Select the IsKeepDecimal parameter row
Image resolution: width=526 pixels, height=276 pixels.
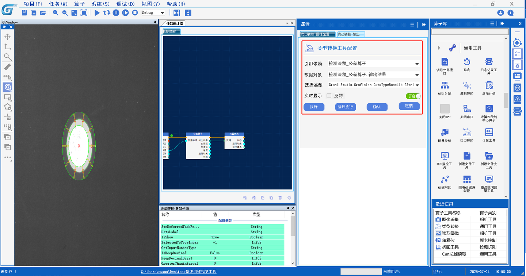click(x=222, y=253)
